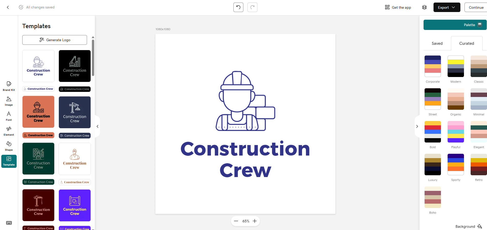The width and height of the screenshot is (487, 230).
Task: Click the Continue button
Action: click(476, 7)
